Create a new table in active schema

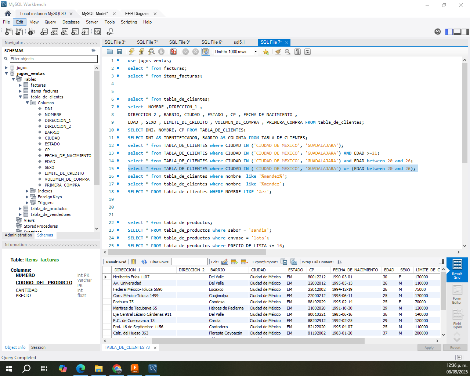[x=54, y=32]
